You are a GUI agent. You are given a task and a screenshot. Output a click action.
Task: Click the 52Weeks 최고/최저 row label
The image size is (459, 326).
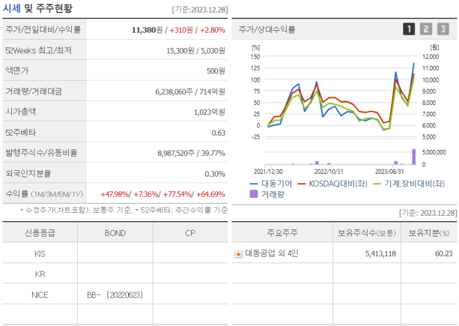pos(39,50)
